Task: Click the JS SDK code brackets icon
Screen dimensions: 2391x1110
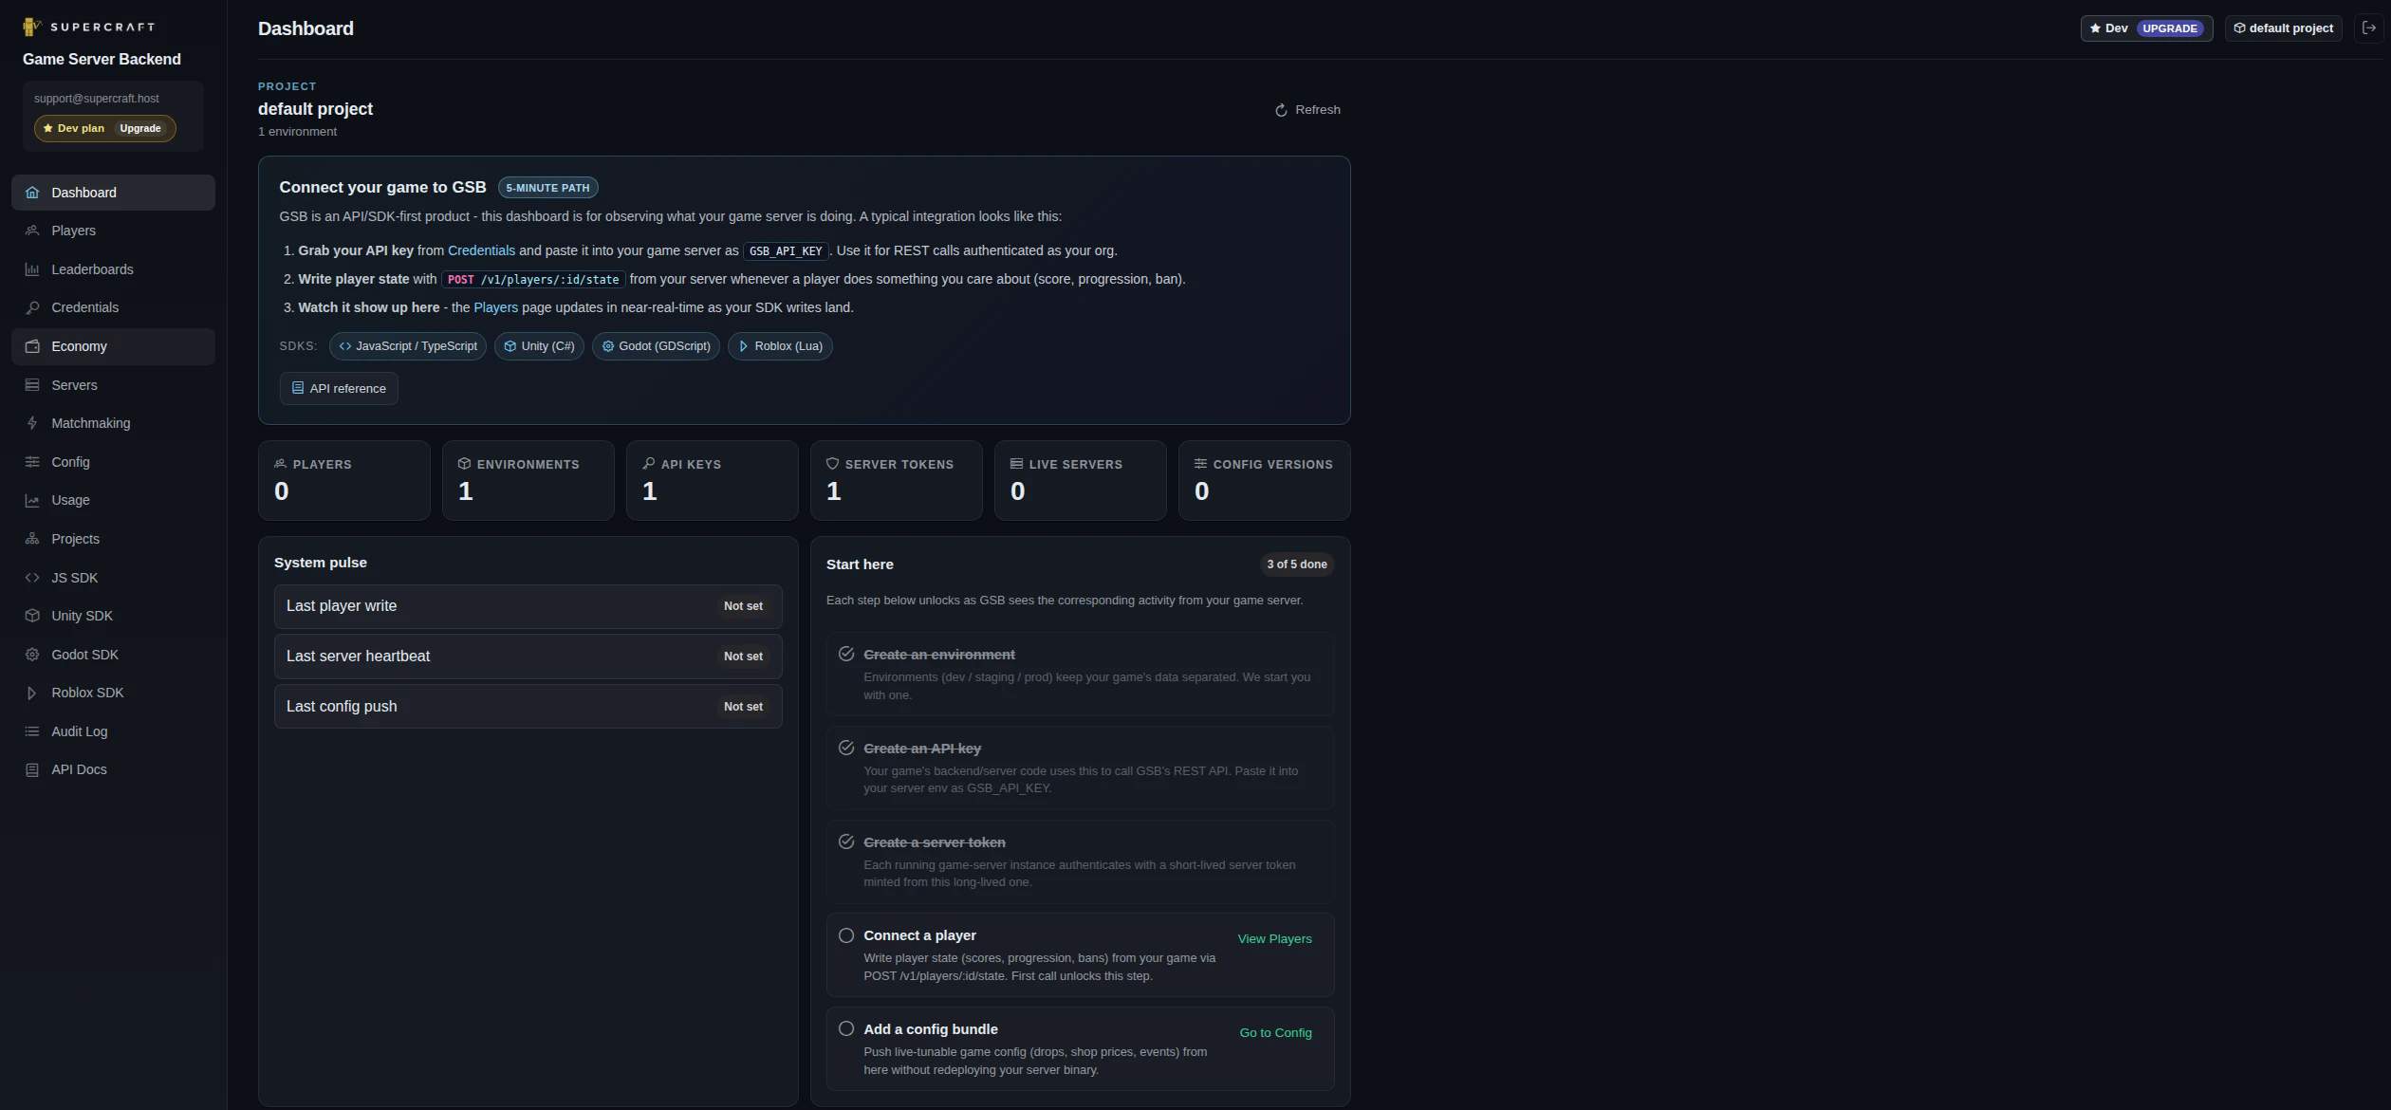Action: (x=32, y=578)
